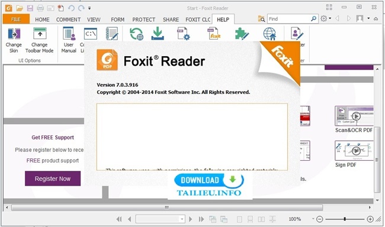Click the previous view icon in status bar
The width and height of the screenshot is (385, 227).
[213, 219]
